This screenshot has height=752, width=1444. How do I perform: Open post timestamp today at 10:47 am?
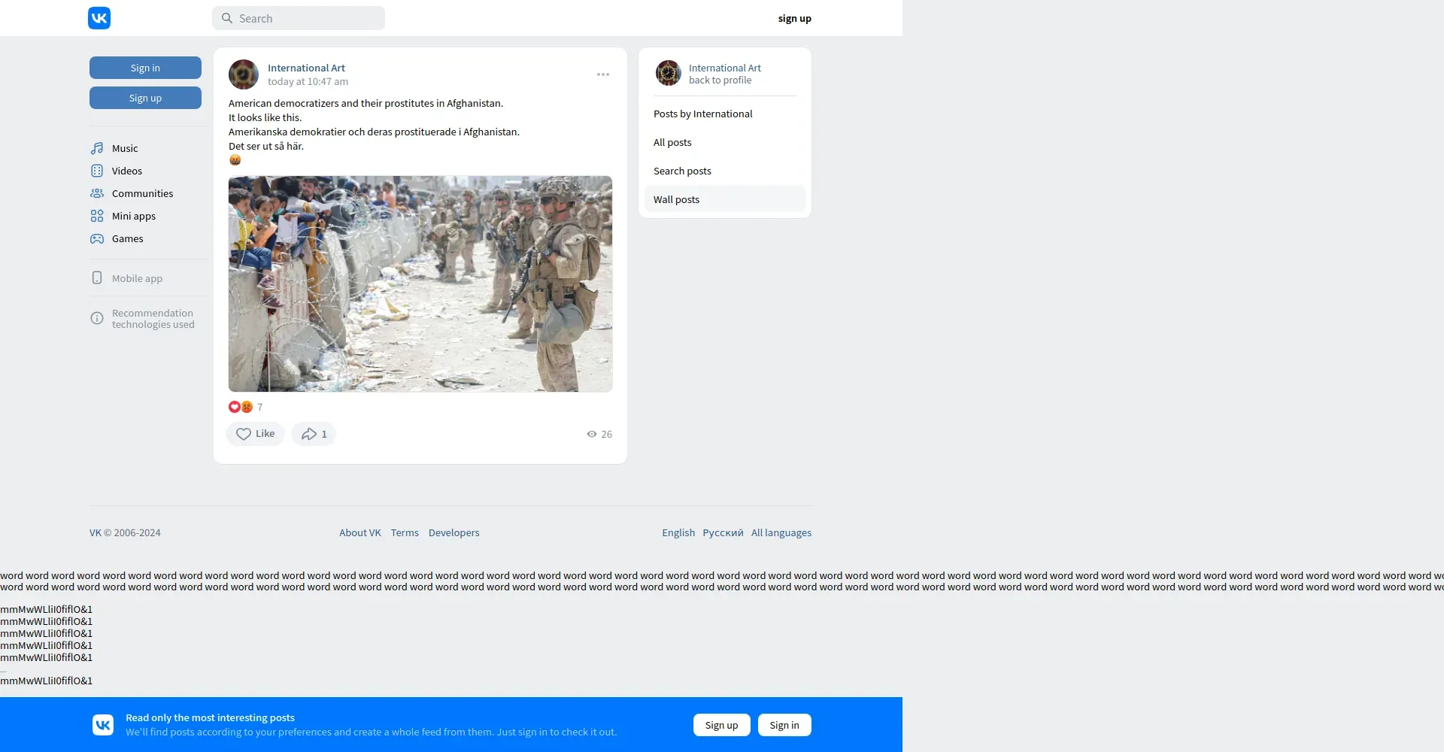(308, 81)
